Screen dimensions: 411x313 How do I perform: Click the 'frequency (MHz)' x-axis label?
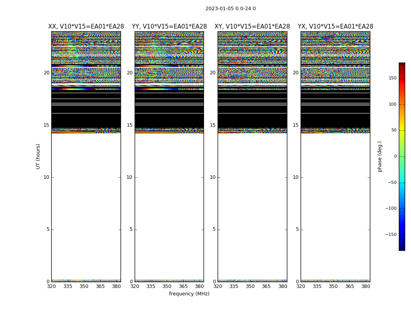click(189, 294)
